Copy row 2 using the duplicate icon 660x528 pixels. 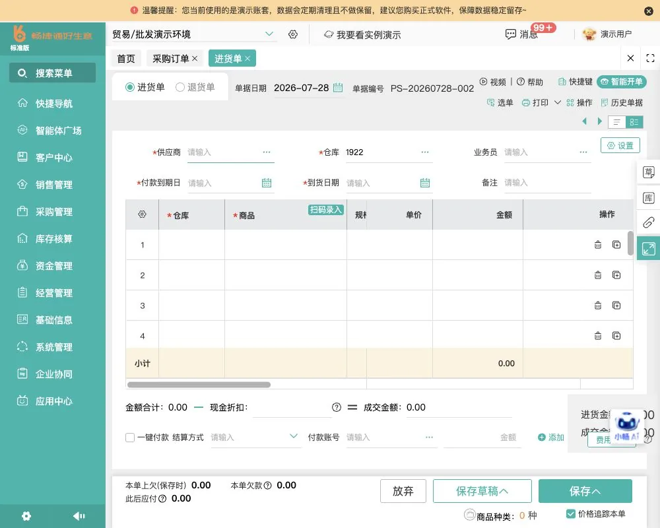coord(616,275)
